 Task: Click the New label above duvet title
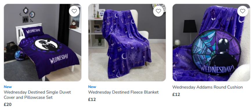coord(8,87)
